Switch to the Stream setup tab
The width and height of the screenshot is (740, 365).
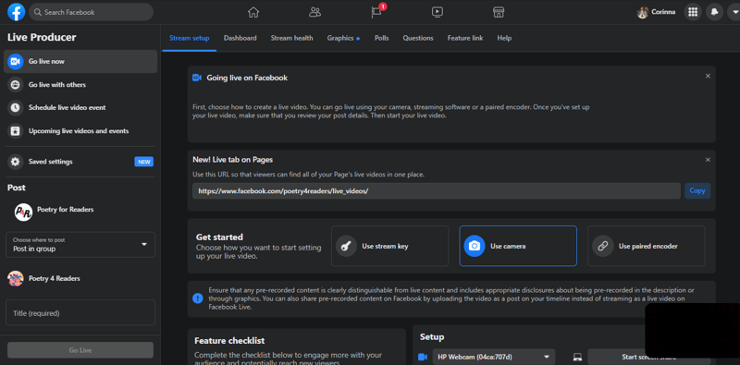point(190,38)
